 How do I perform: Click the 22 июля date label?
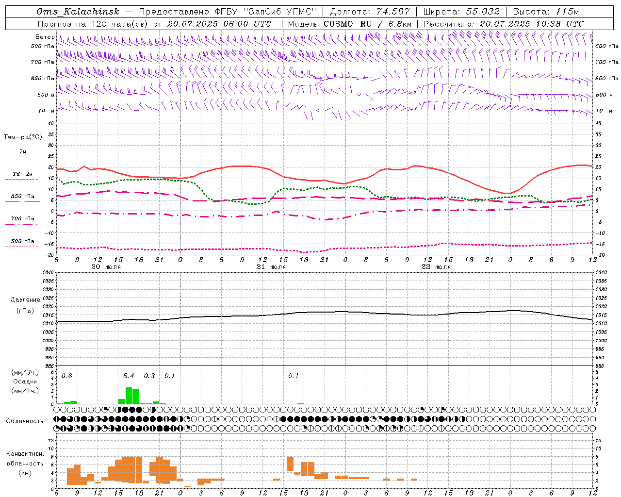click(436, 266)
